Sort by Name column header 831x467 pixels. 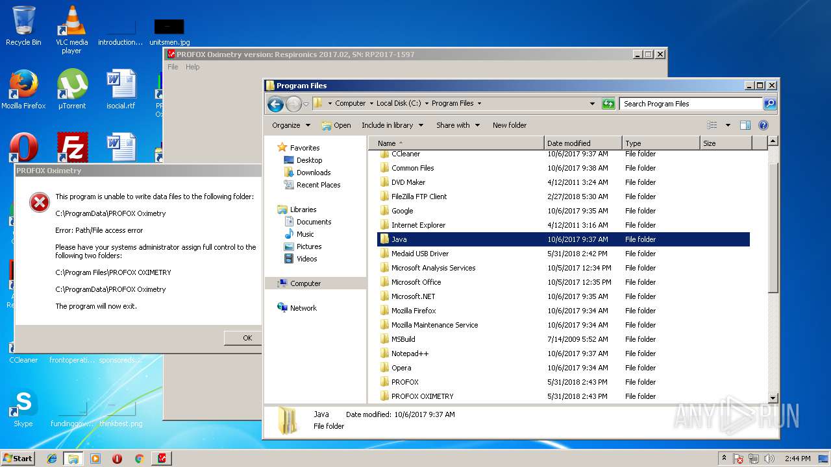pos(456,143)
